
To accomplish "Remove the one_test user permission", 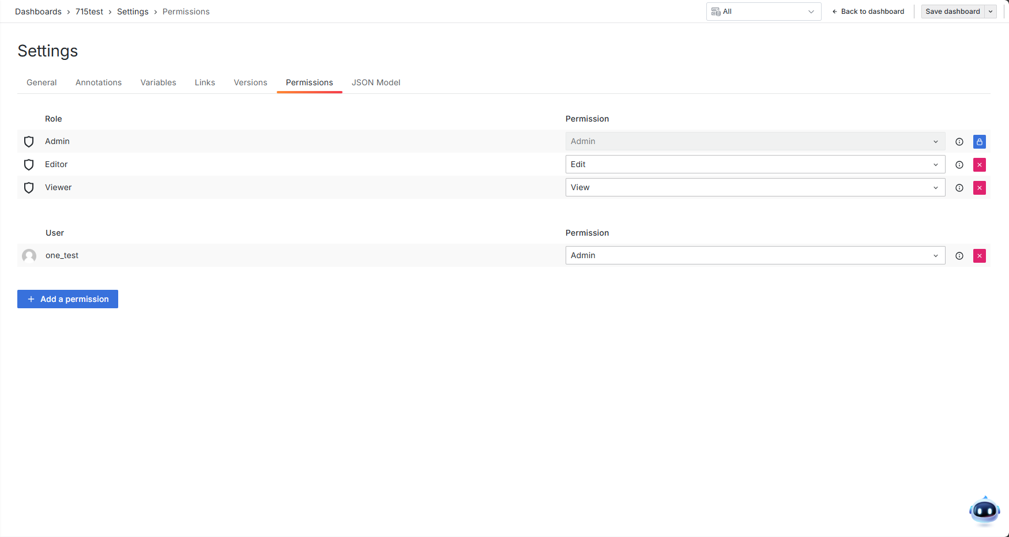I will (979, 256).
